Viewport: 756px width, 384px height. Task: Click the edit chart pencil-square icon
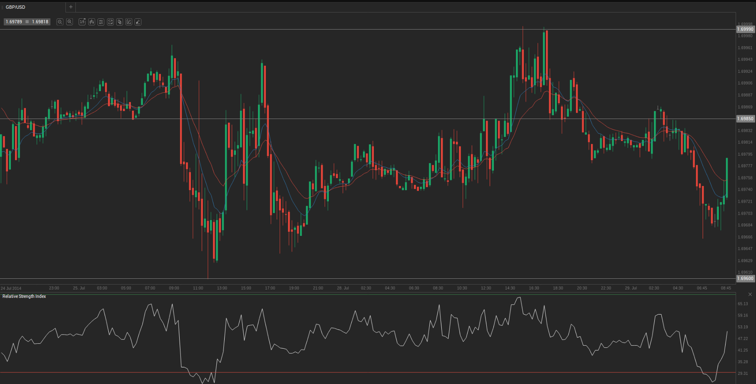click(129, 22)
